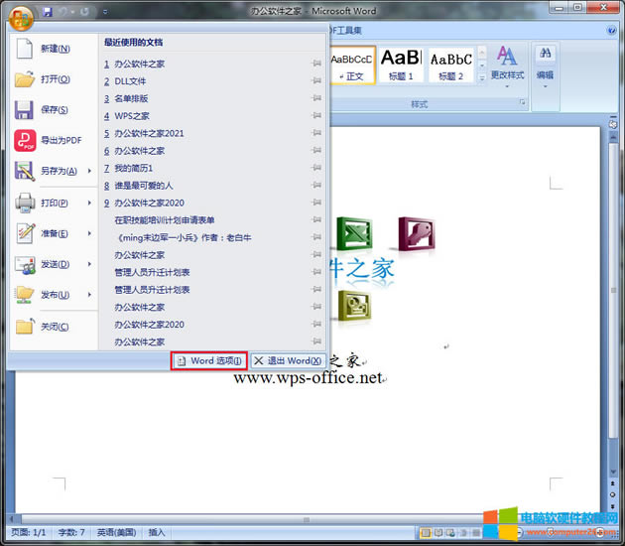Toggle the 插入 overtype mode indicator
Image resolution: width=625 pixels, height=546 pixels.
coord(157,532)
